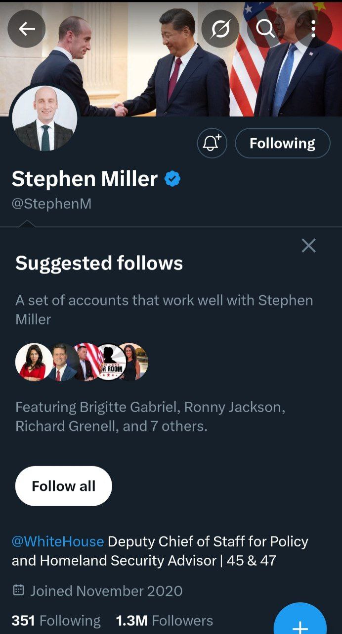Dismiss the Suggested follows panel
Viewport: 342px width, 634px height.
308,245
